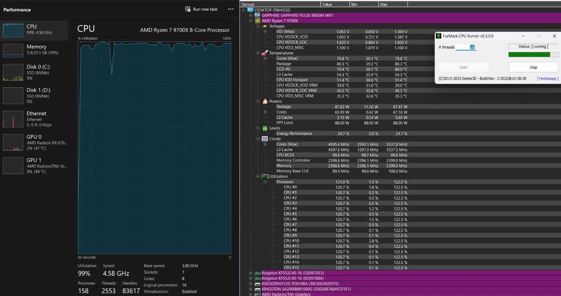Collapse the DESKTOP-T96HD2G root node
This screenshot has width=561, height=296.
tap(243, 10)
